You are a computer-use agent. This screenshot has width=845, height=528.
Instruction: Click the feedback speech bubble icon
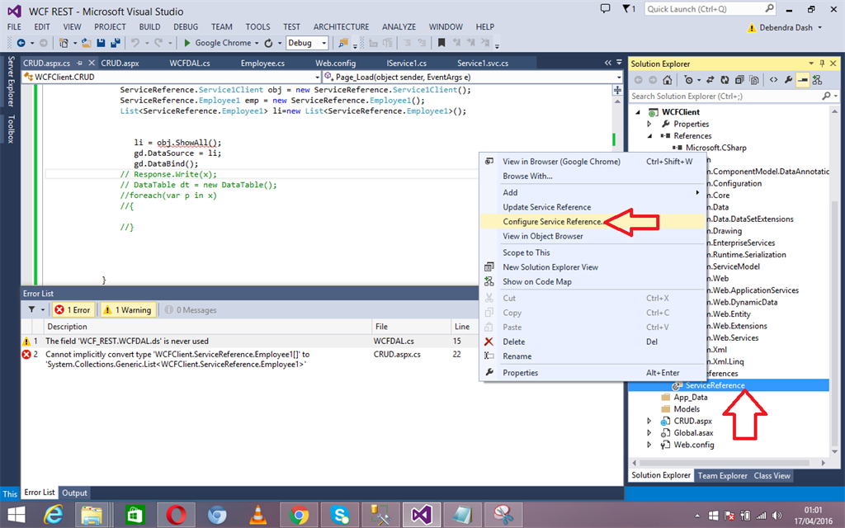(607, 10)
